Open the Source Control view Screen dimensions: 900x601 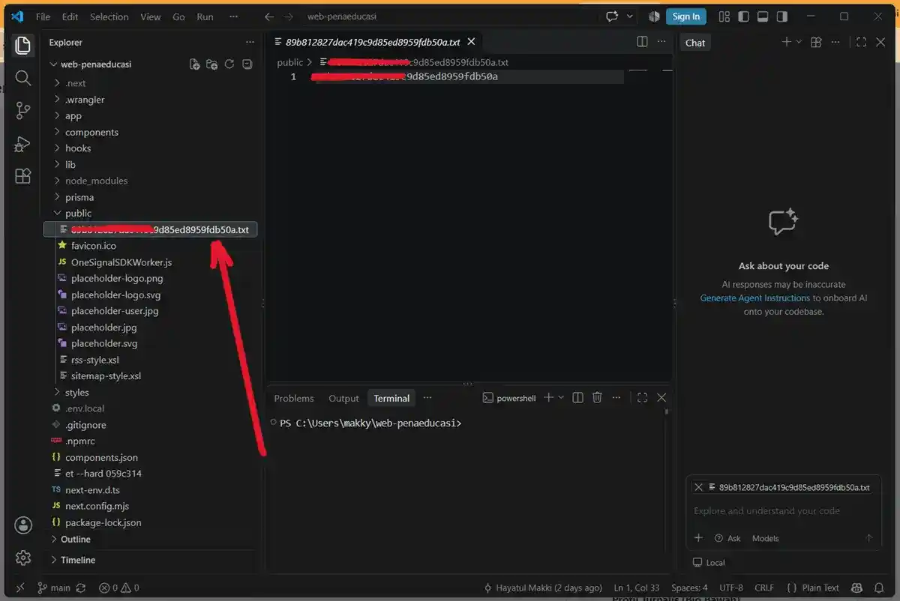(x=22, y=111)
